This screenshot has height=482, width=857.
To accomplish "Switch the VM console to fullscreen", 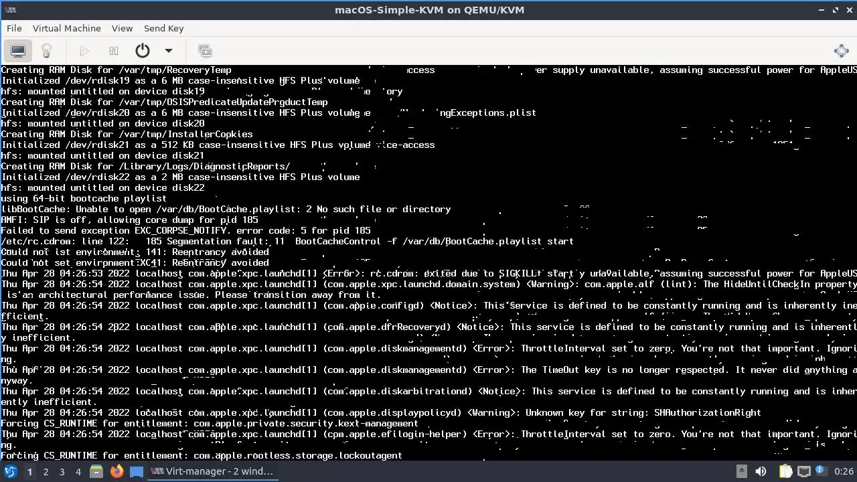I will [x=842, y=51].
